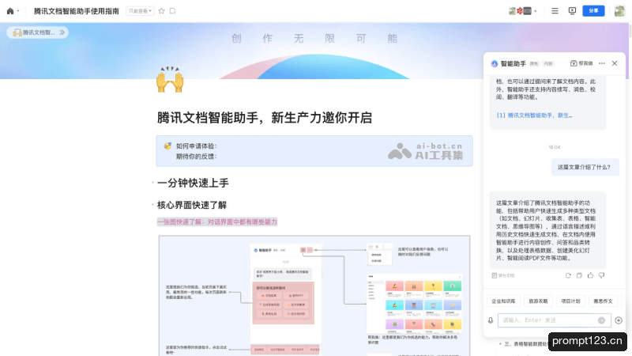This screenshot has height=356, width=632.
Task: Open the dialog interface diagram image
Action: 314,295
